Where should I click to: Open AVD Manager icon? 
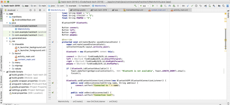(x=210, y=6)
